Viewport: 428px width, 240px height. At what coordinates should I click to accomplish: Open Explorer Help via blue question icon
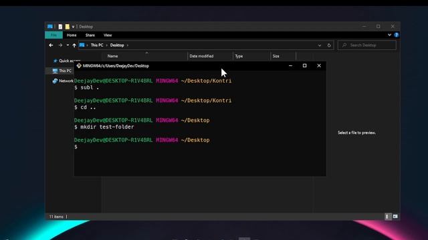coord(397,35)
